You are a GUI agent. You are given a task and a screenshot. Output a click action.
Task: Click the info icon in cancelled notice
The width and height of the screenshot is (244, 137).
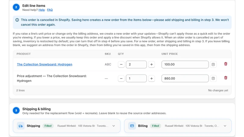pyautogui.click(x=17, y=20)
